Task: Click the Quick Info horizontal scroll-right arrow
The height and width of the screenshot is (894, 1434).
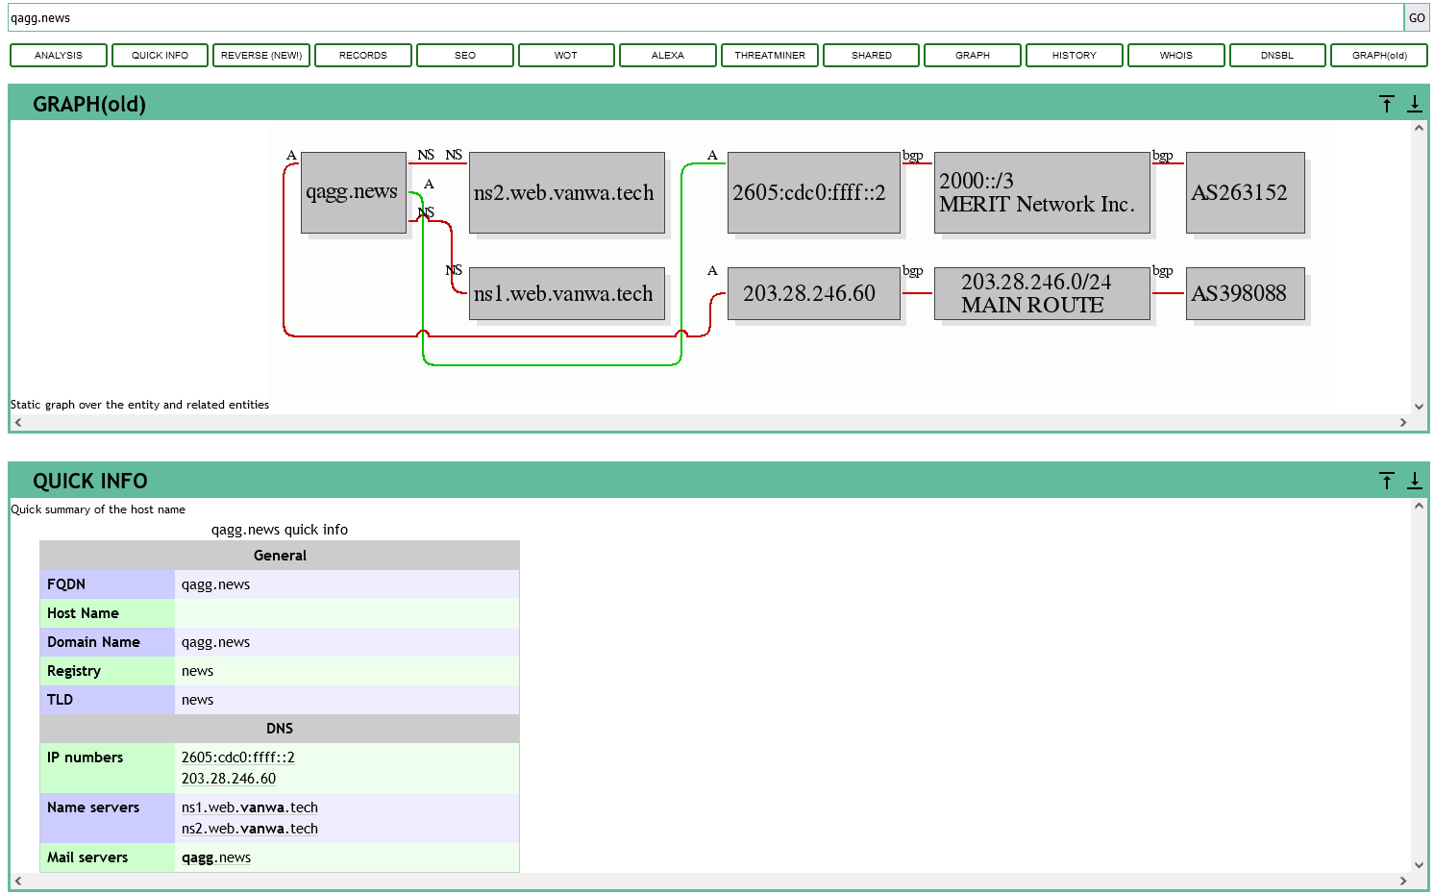Action: [x=1403, y=881]
